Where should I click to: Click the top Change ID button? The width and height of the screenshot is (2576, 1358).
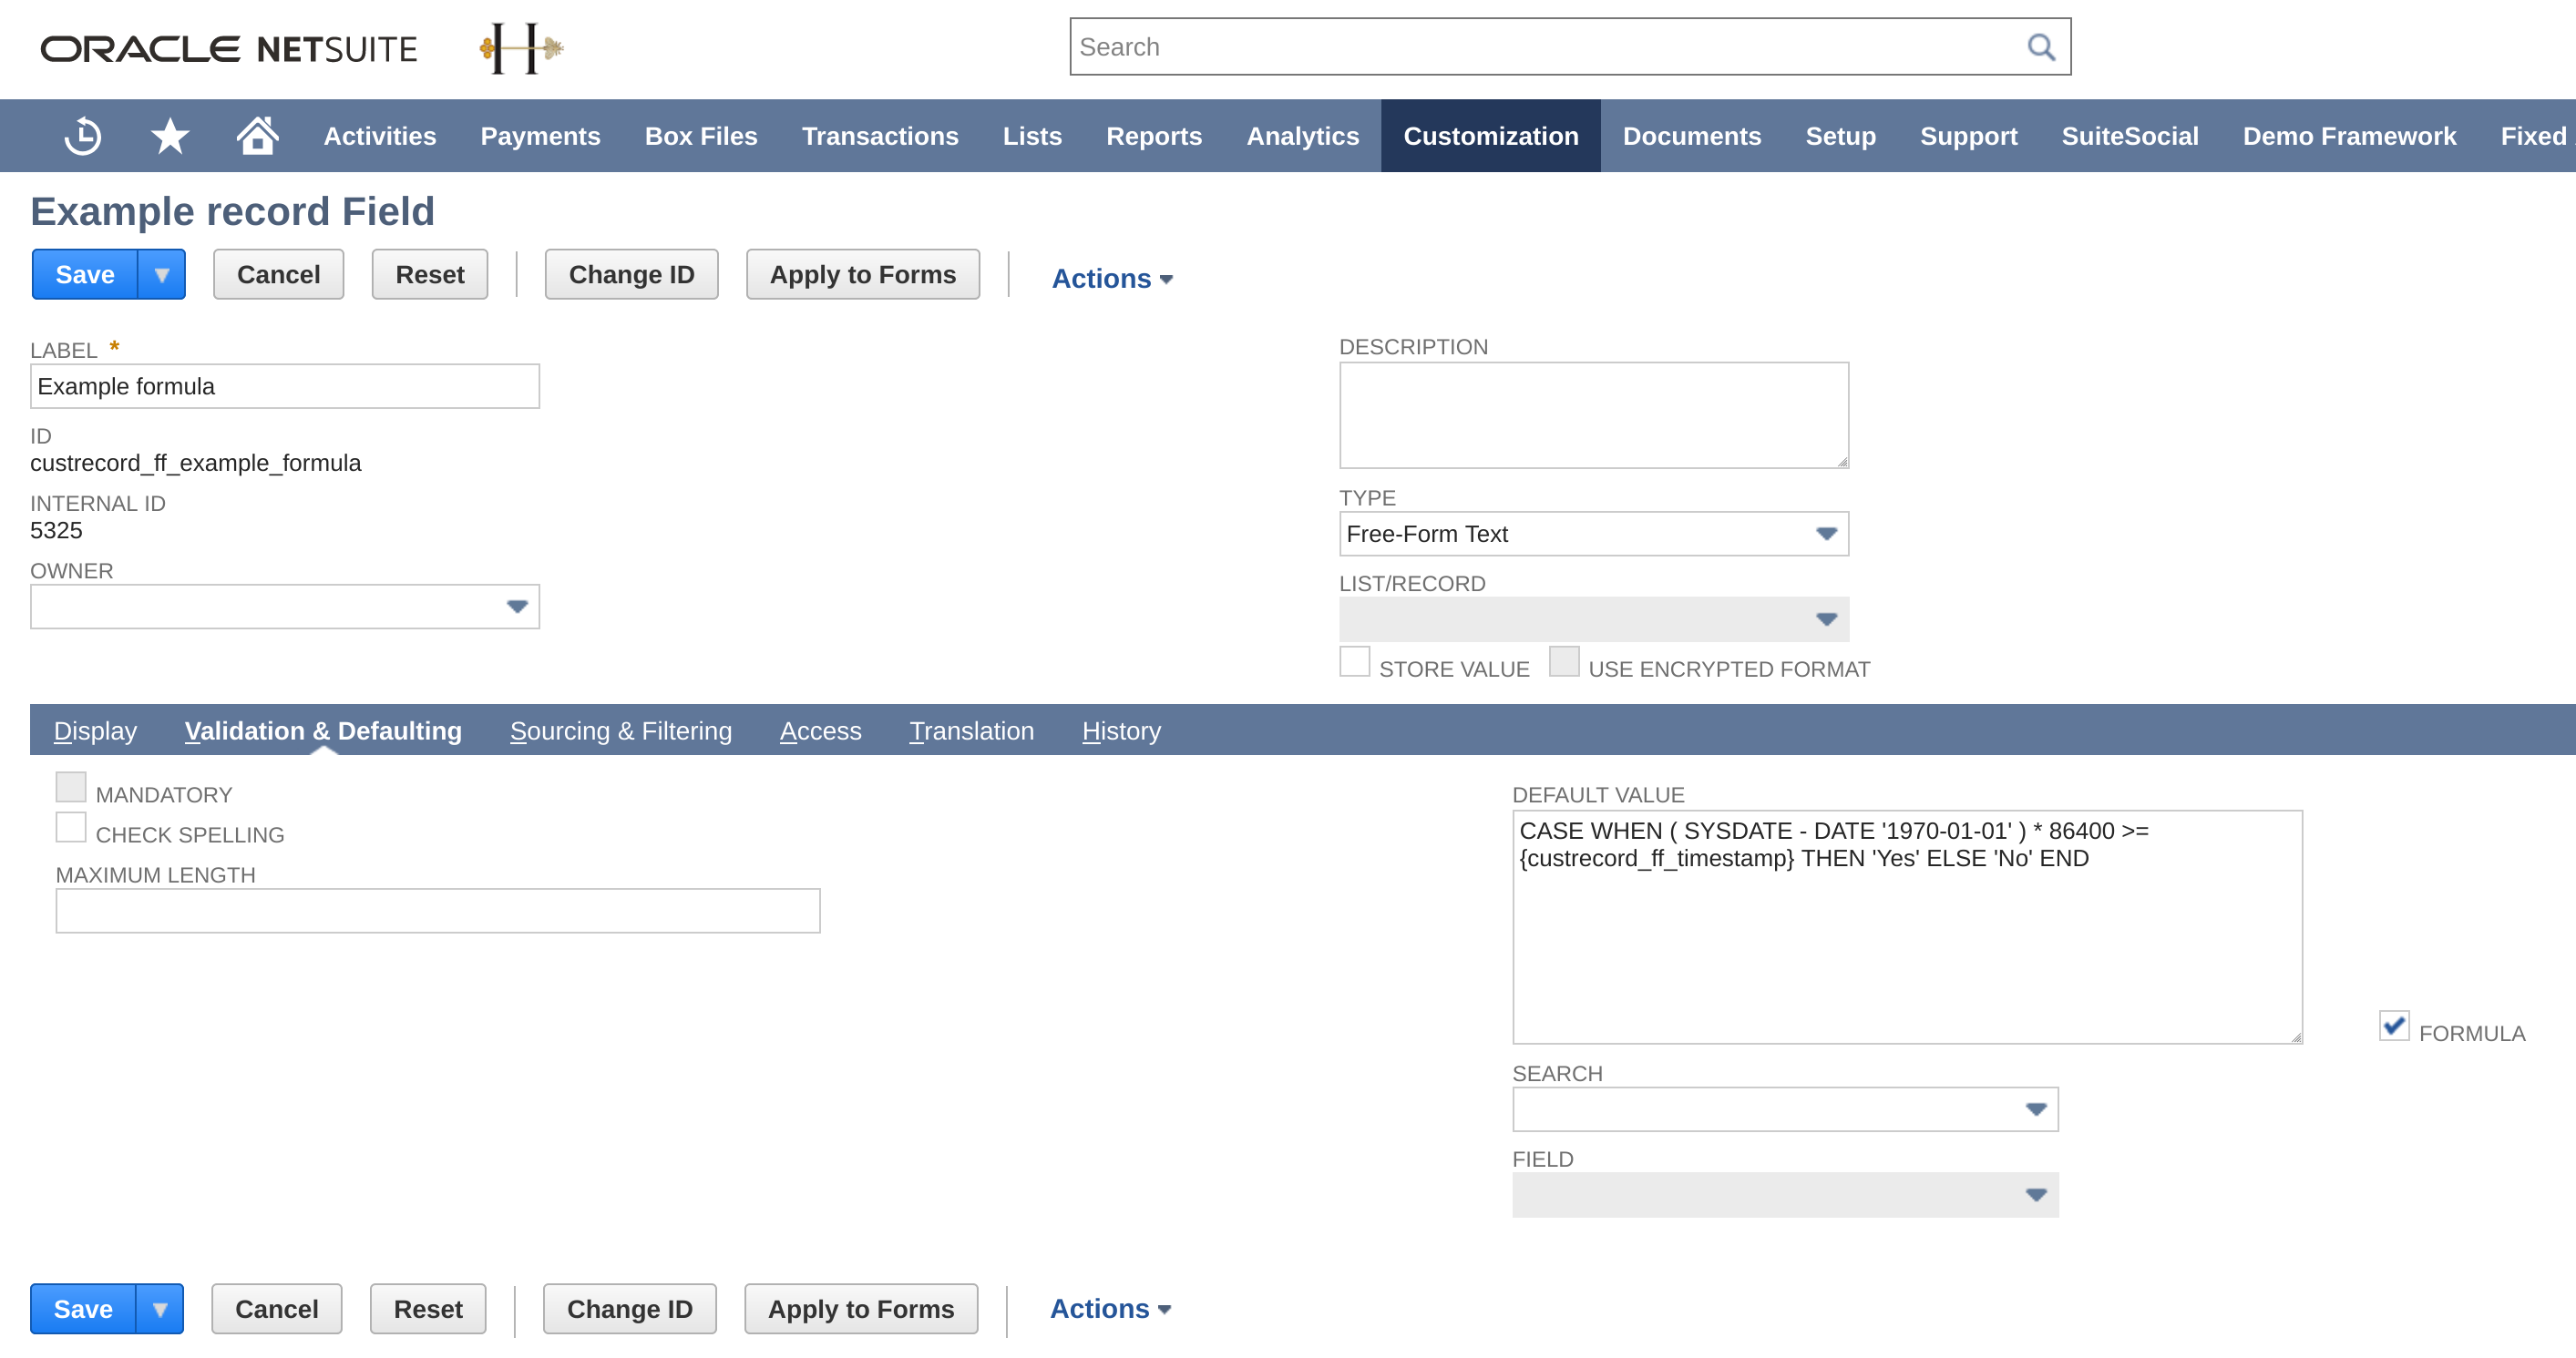(631, 275)
